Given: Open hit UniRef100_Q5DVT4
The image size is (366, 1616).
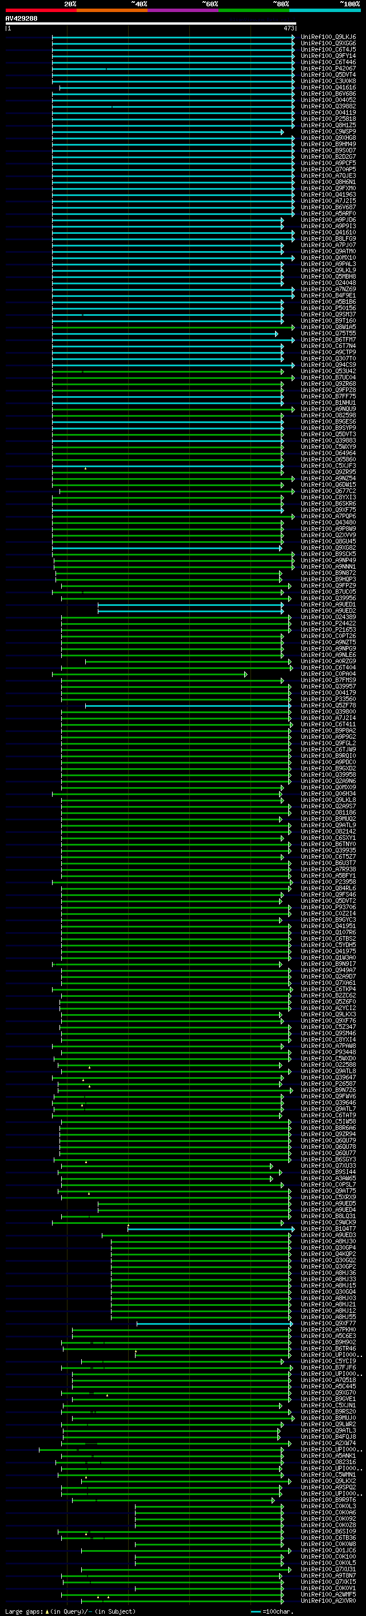Looking at the screenshot, I should coord(328,75).
